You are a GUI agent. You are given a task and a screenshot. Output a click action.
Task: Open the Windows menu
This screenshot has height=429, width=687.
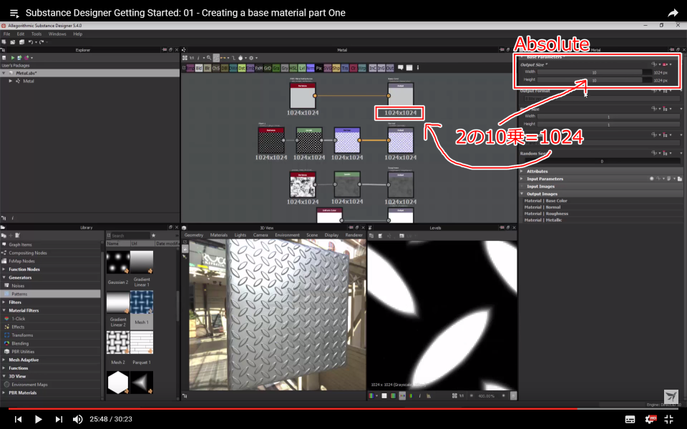tap(57, 34)
